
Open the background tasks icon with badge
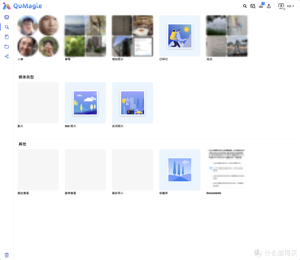coord(261,6)
